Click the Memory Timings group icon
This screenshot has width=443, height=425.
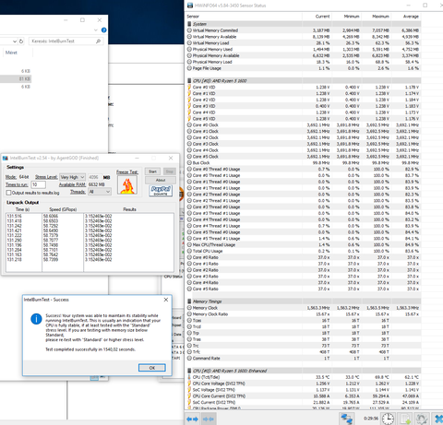click(x=189, y=301)
